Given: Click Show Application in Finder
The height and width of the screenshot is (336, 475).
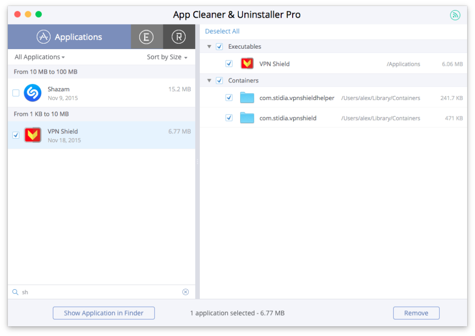Looking at the screenshot, I should (103, 313).
